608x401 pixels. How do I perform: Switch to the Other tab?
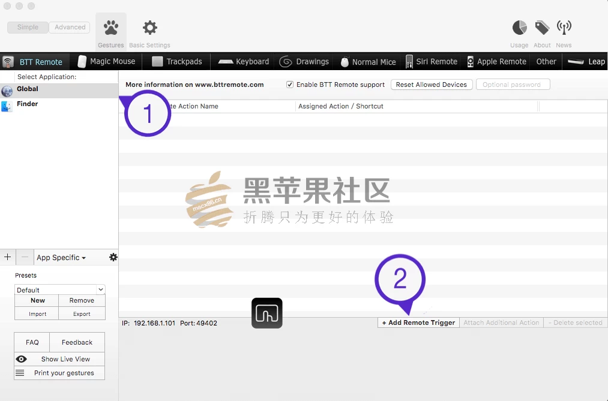coord(546,62)
